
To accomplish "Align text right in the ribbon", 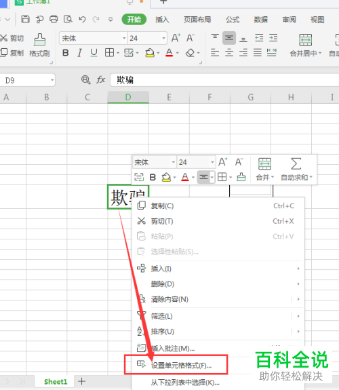I will [x=243, y=52].
